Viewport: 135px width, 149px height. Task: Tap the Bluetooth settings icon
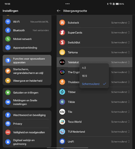(8, 30)
